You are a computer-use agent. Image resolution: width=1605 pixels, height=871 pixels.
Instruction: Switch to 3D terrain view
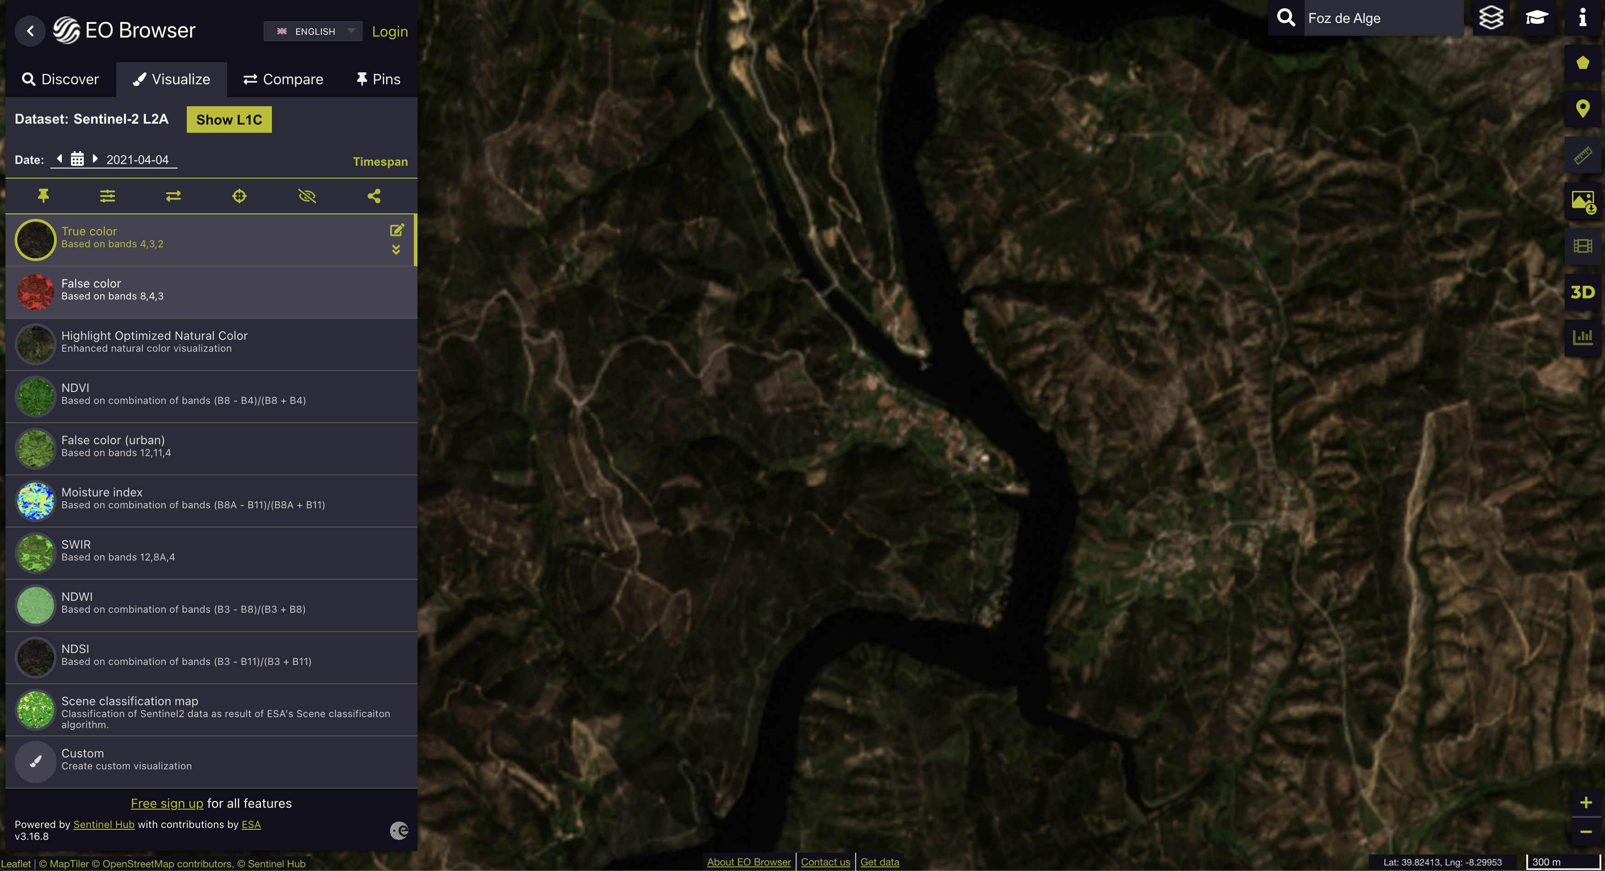click(1583, 292)
